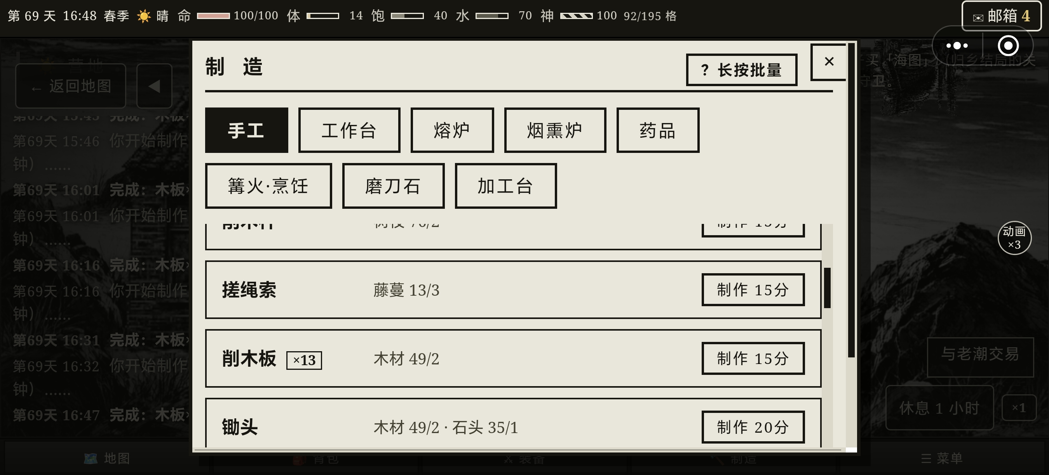Craft 削木板 for 15 minutes

coord(753,358)
